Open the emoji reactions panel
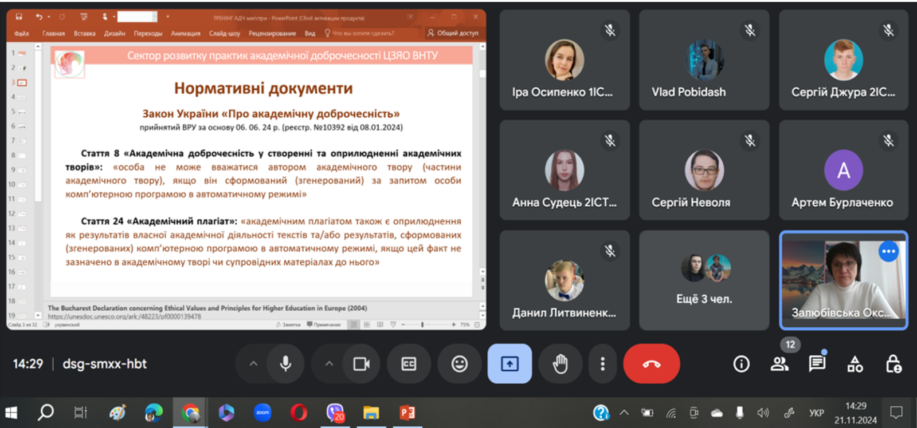This screenshot has width=917, height=428. (x=459, y=364)
